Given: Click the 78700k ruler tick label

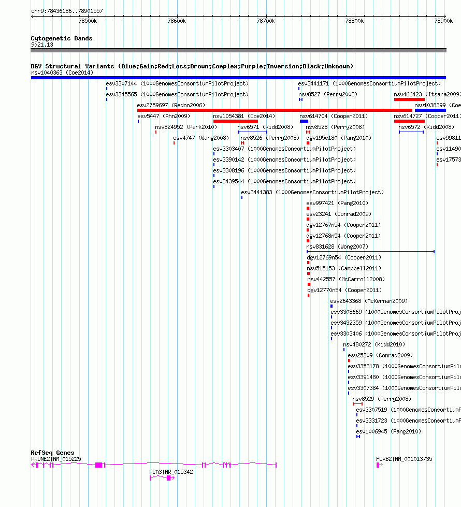Looking at the screenshot, I should tap(266, 21).
